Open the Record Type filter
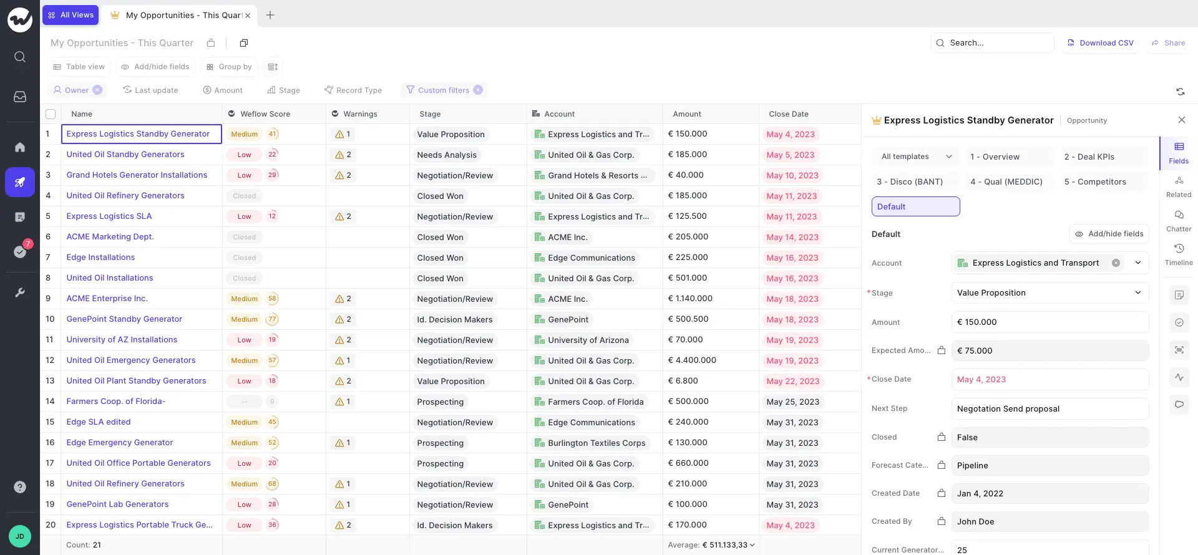Image resolution: width=1198 pixels, height=555 pixels. (x=353, y=90)
